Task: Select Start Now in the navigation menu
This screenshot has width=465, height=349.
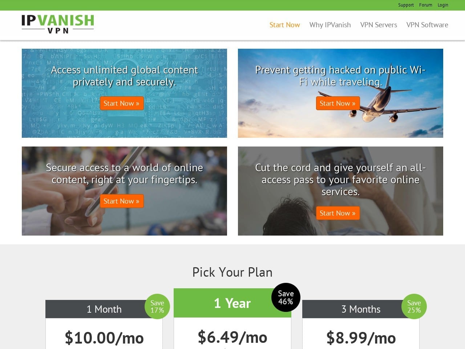Action: (x=284, y=25)
